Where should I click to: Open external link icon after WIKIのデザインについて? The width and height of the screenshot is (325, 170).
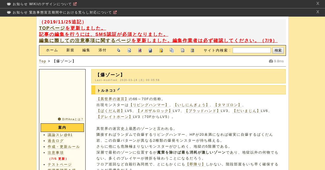click(75, 4)
